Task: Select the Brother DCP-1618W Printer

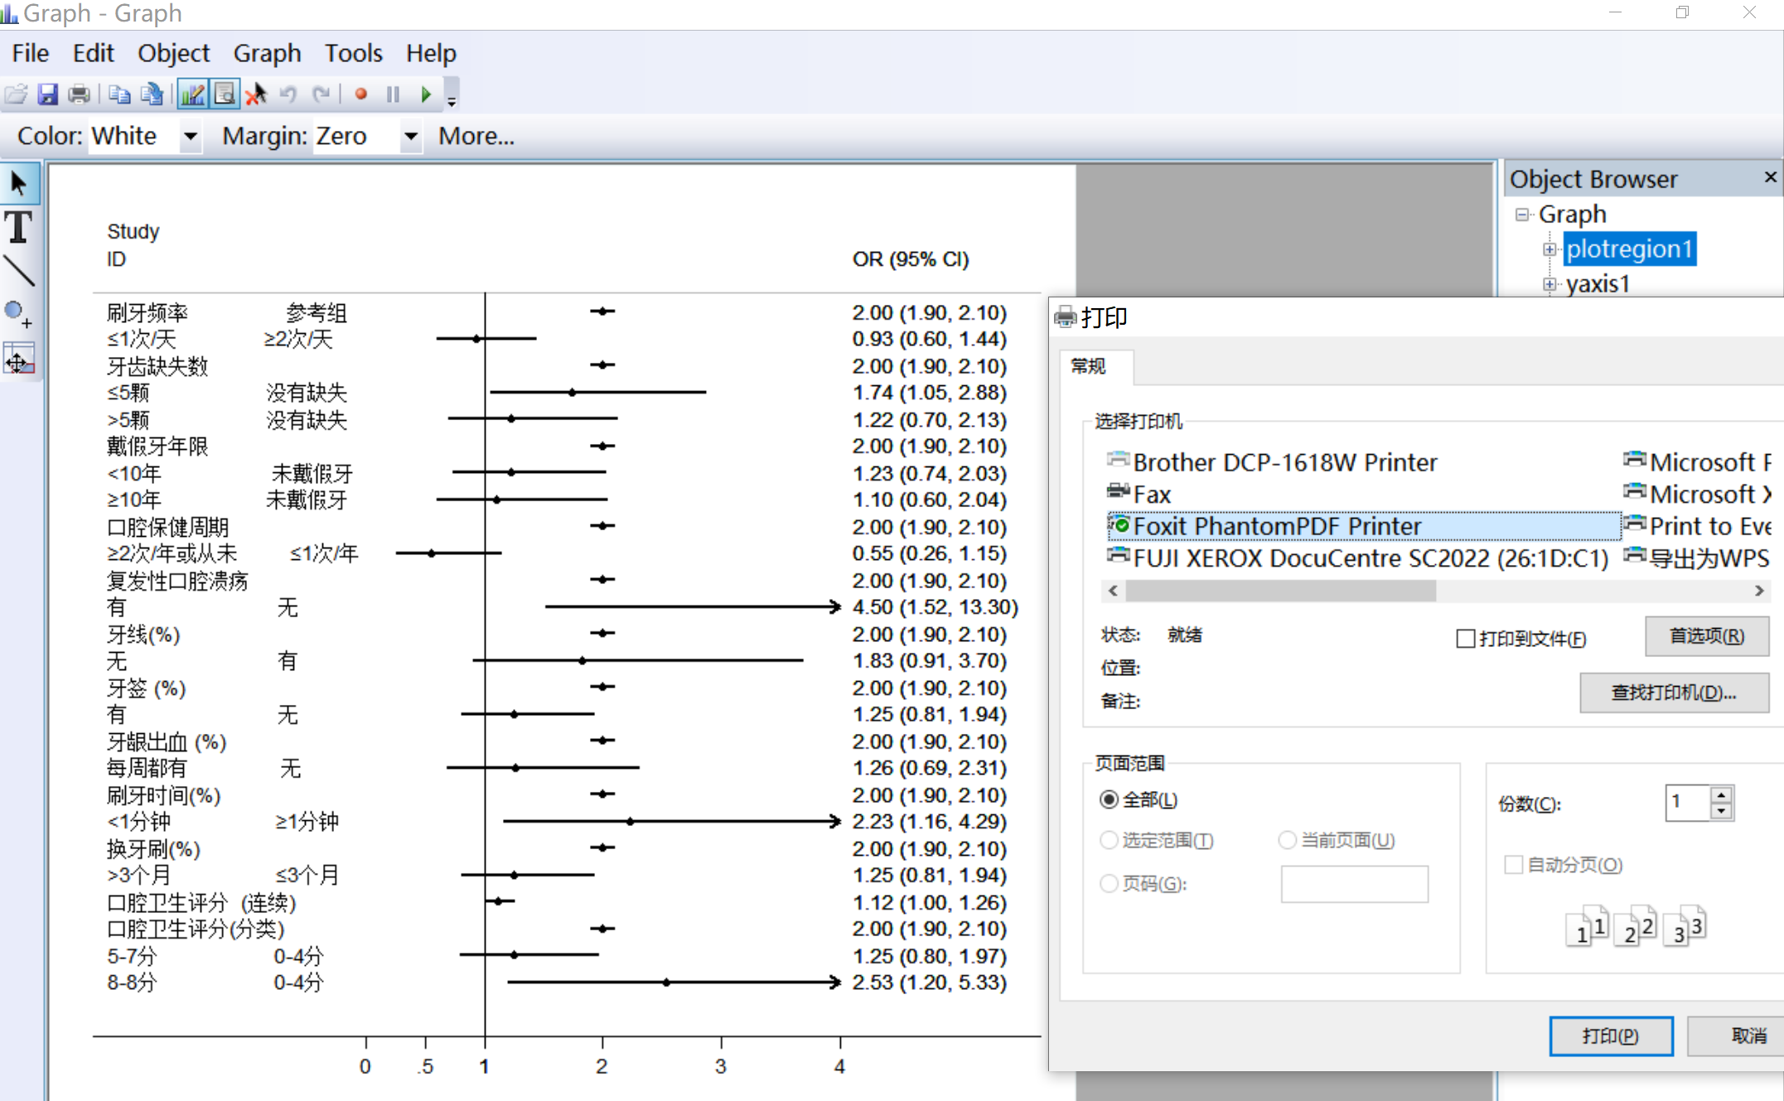Action: click(x=1272, y=462)
